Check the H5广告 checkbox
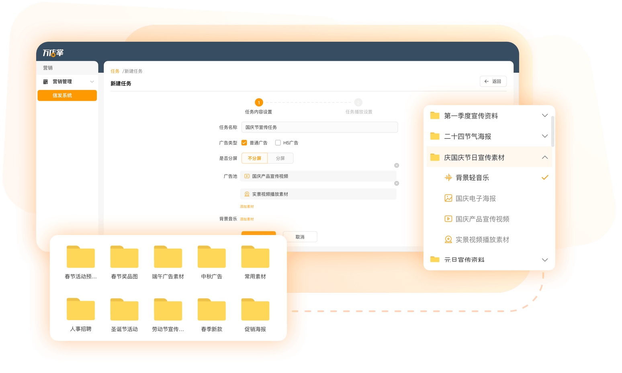 278,143
